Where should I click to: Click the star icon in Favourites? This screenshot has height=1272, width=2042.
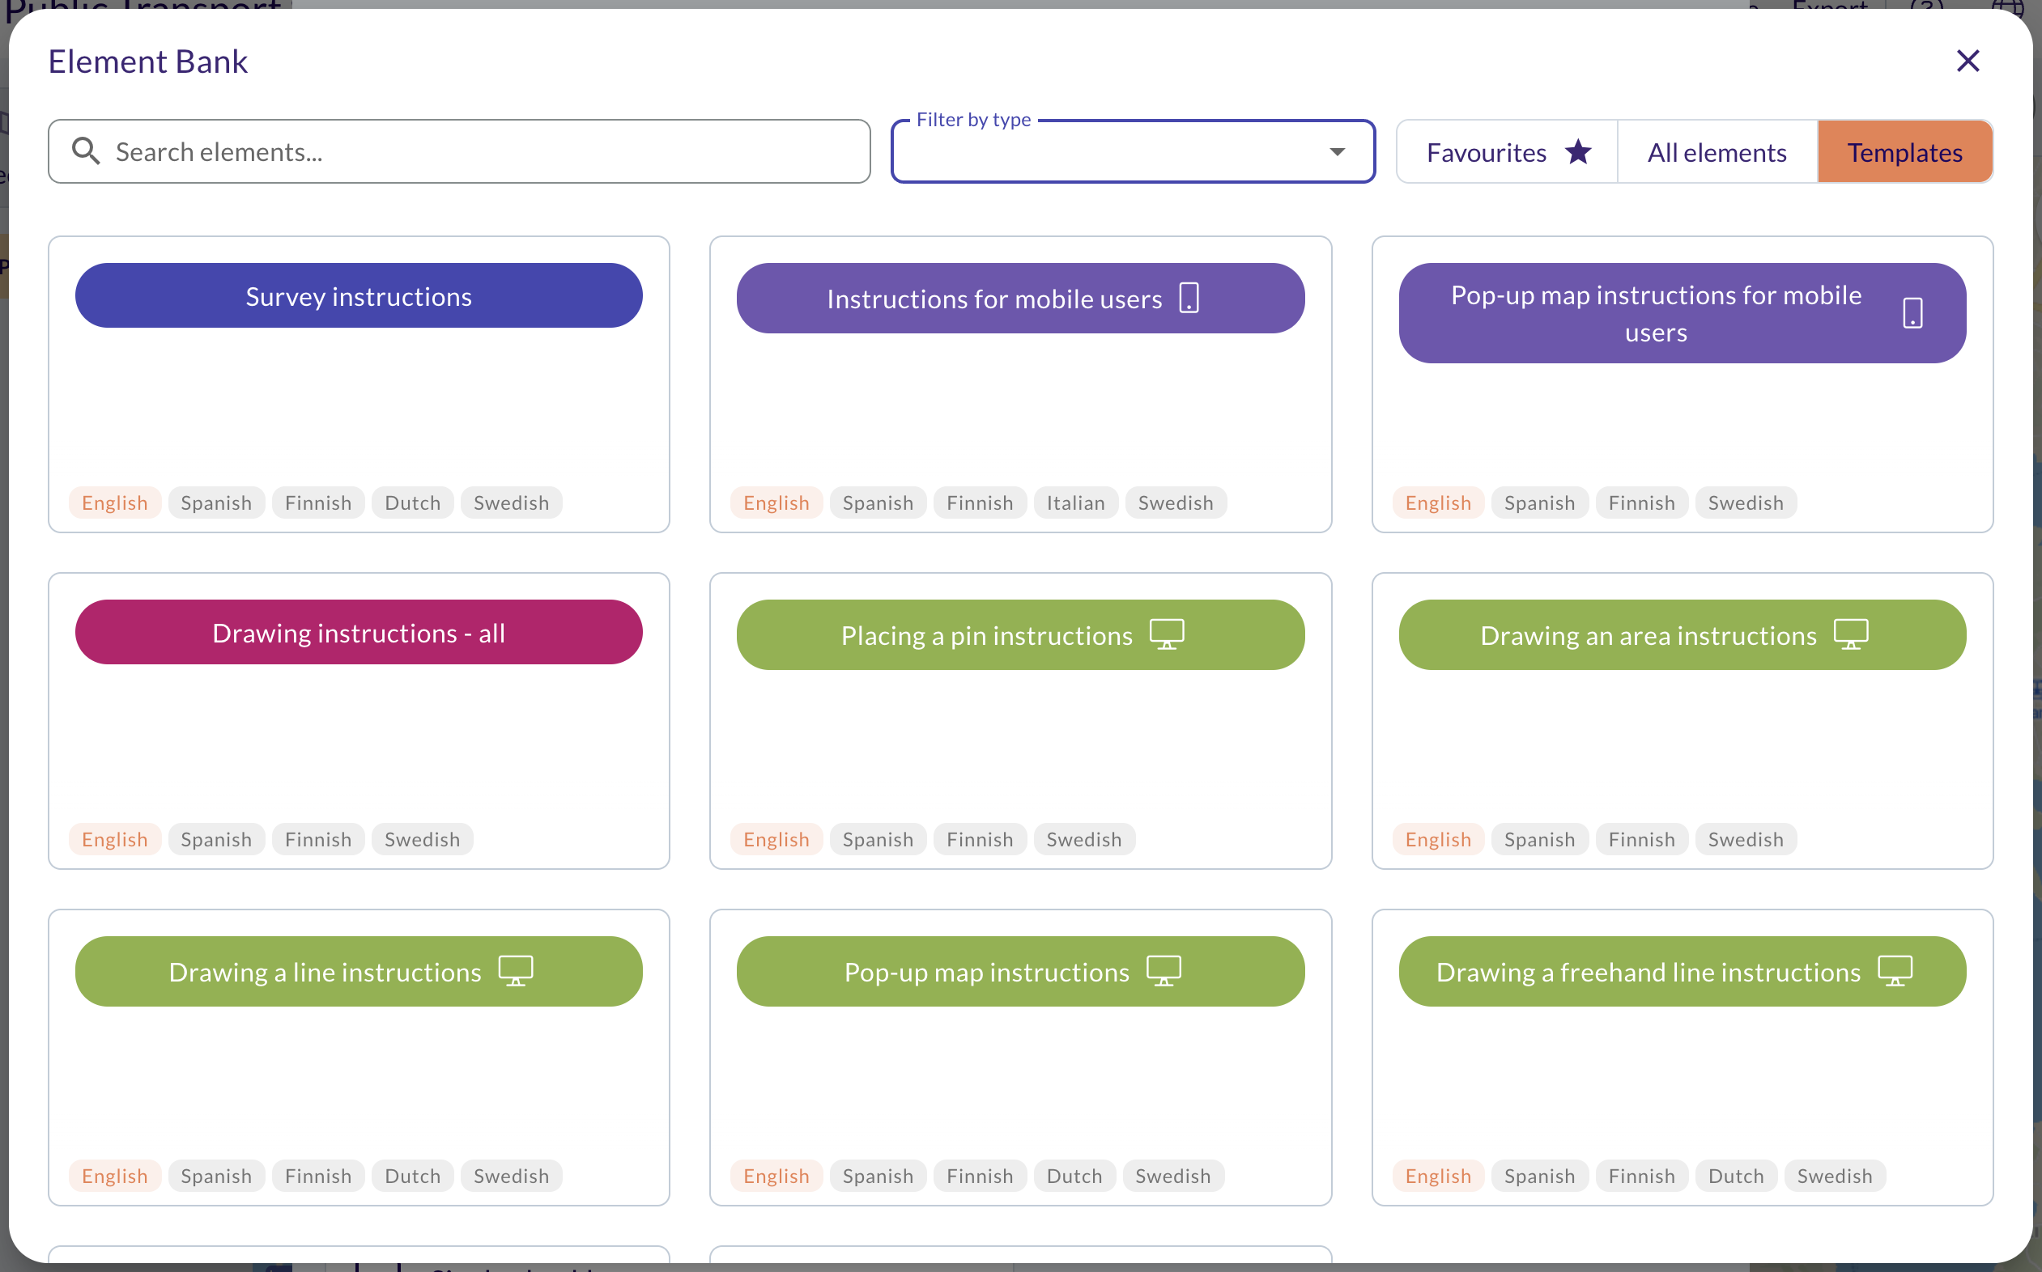pos(1578,151)
